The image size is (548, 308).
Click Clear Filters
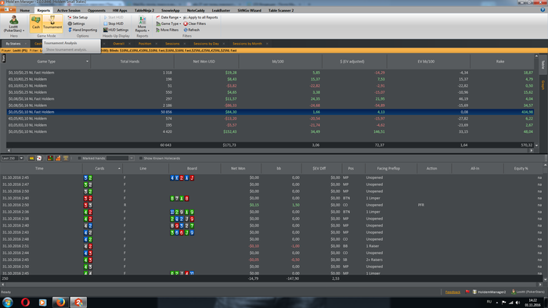195,23
